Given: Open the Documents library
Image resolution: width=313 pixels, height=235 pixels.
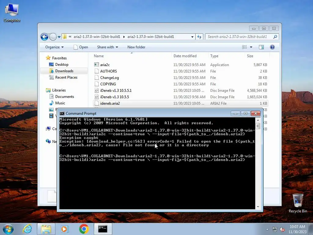Looking at the screenshot, I should [64, 96].
